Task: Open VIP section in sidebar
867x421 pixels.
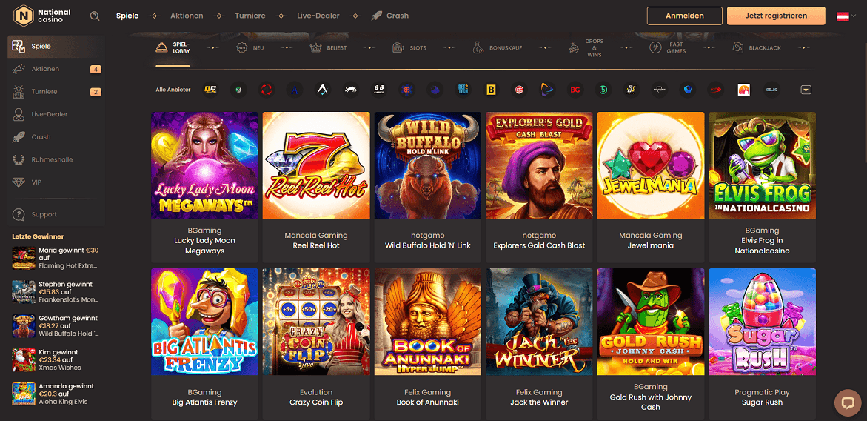Action: coord(36,182)
